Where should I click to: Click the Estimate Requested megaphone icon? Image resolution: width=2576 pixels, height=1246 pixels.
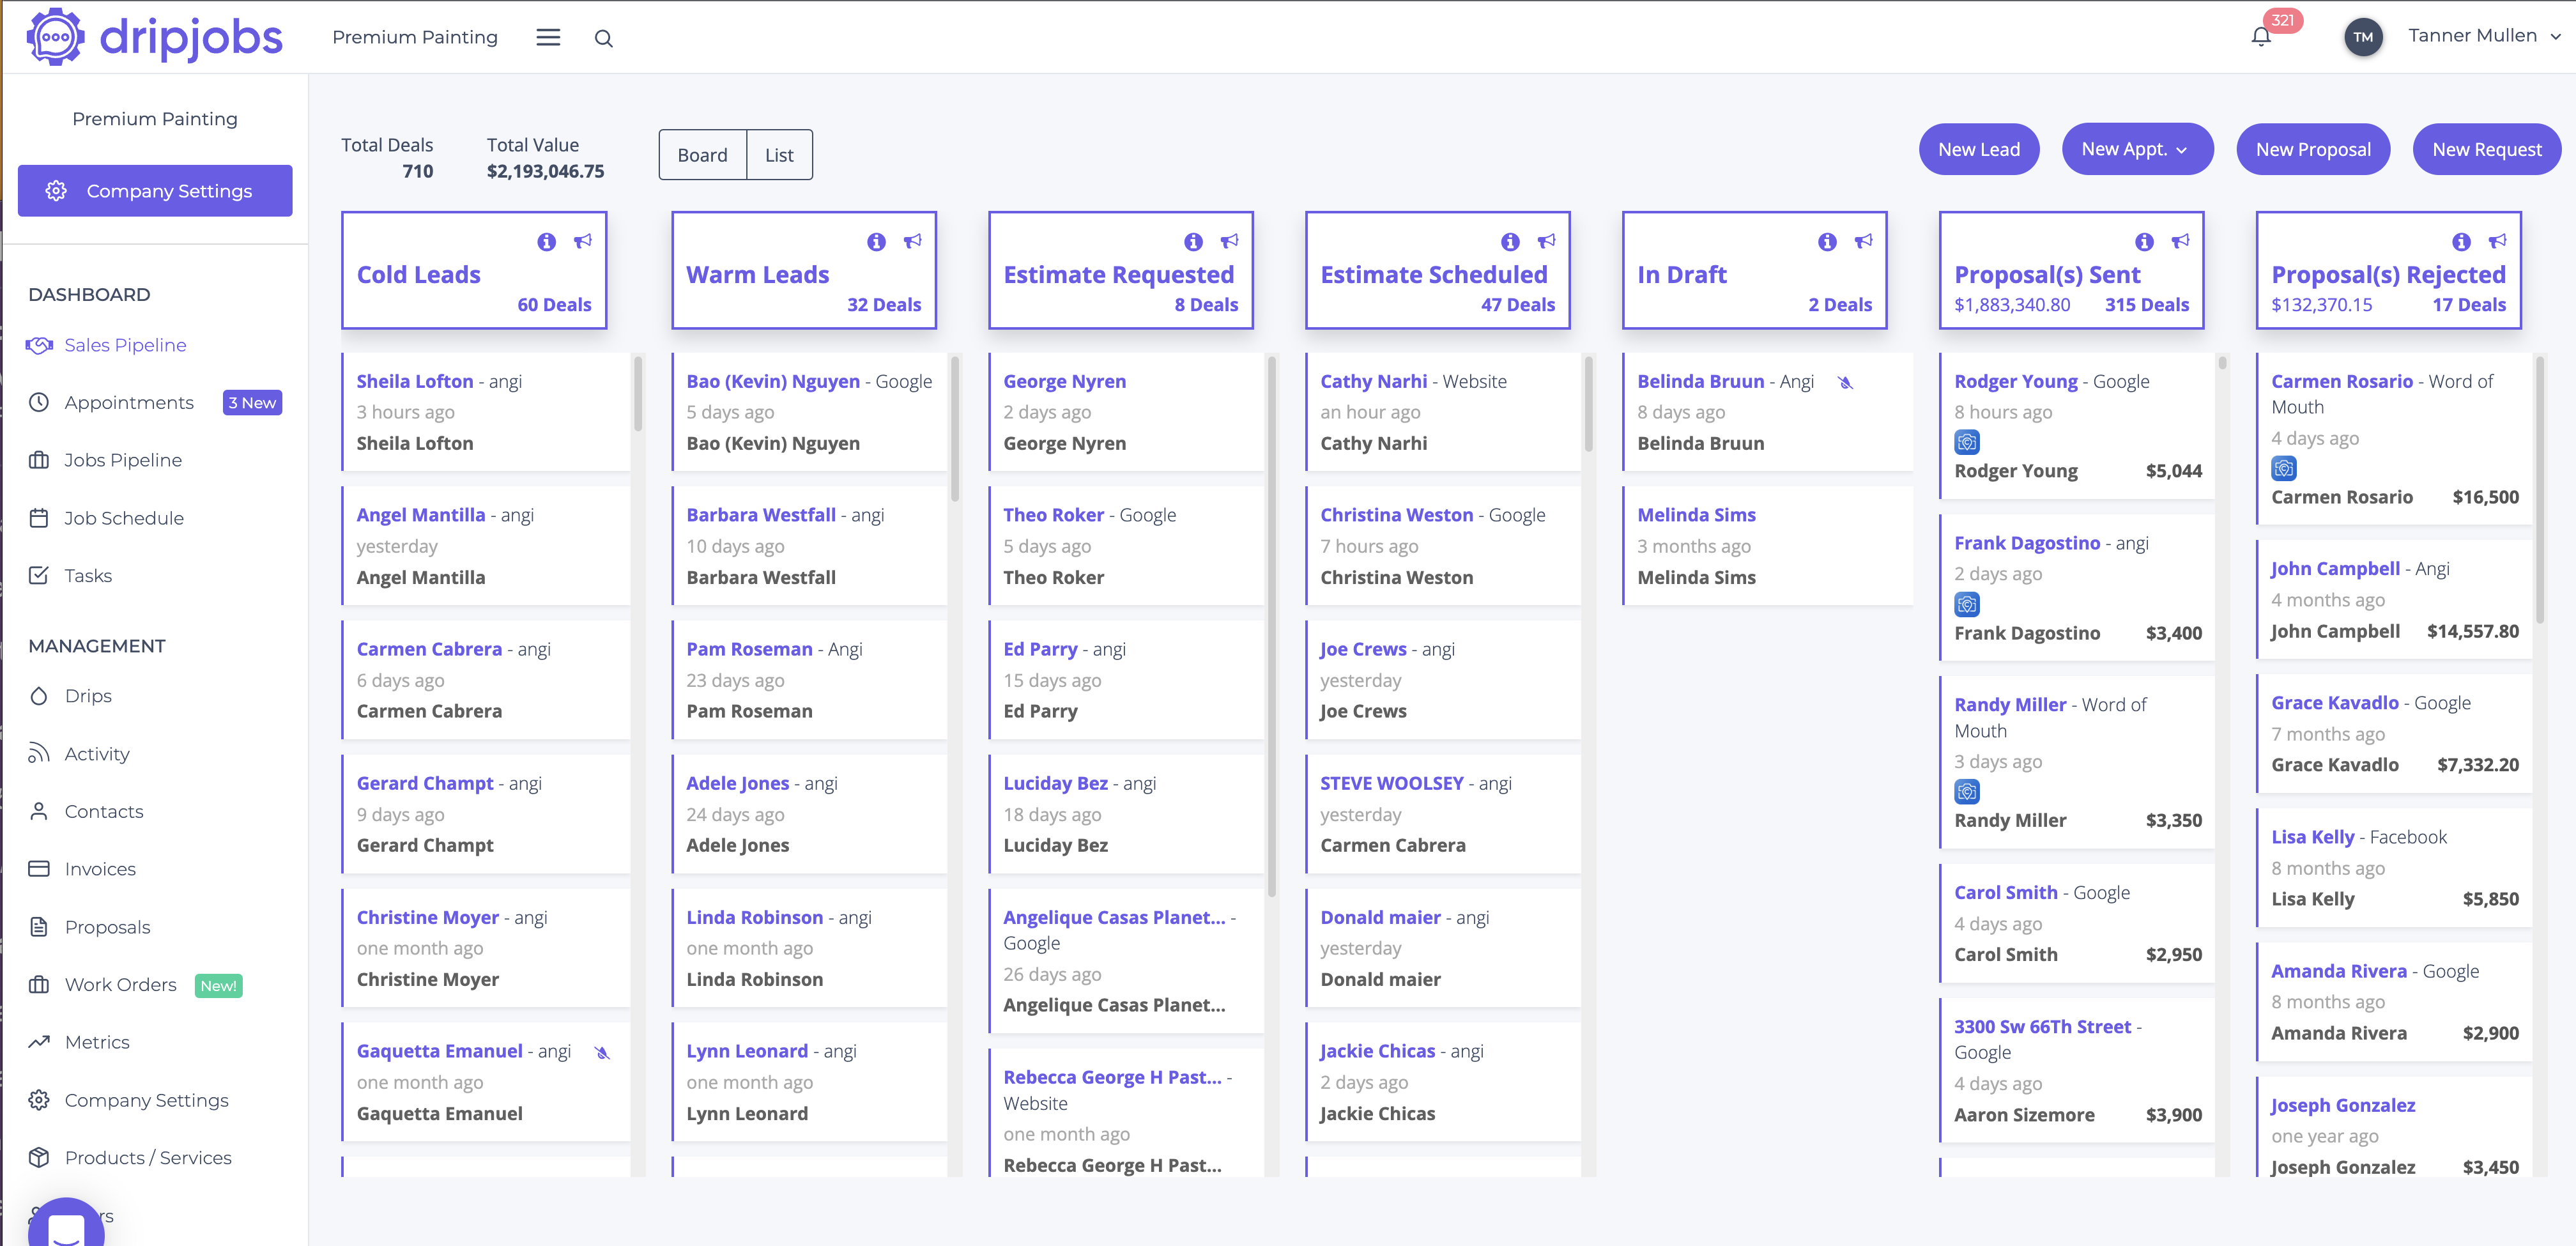[1230, 240]
